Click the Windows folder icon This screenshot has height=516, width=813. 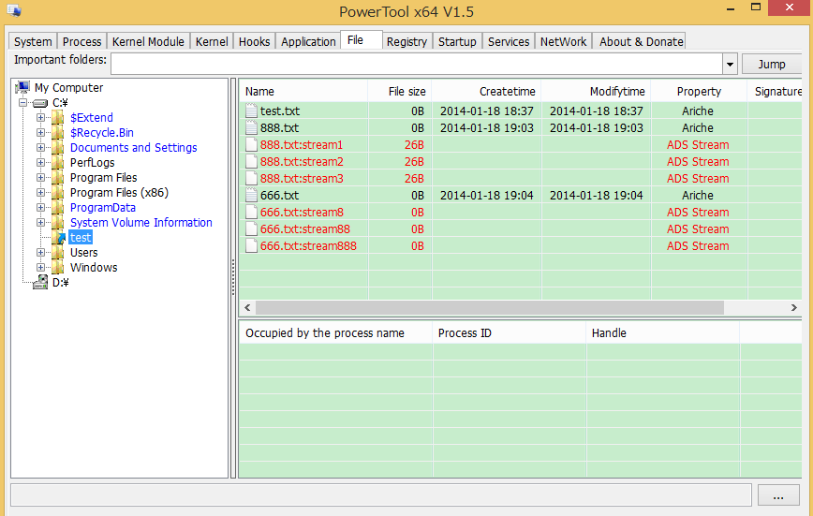point(57,268)
